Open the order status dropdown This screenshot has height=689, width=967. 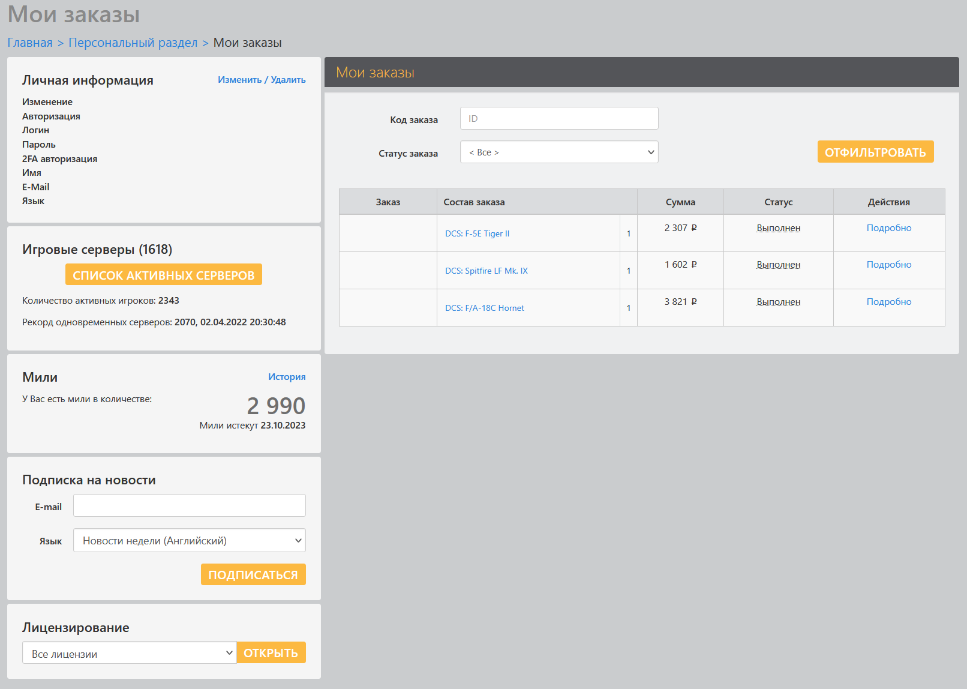point(558,152)
